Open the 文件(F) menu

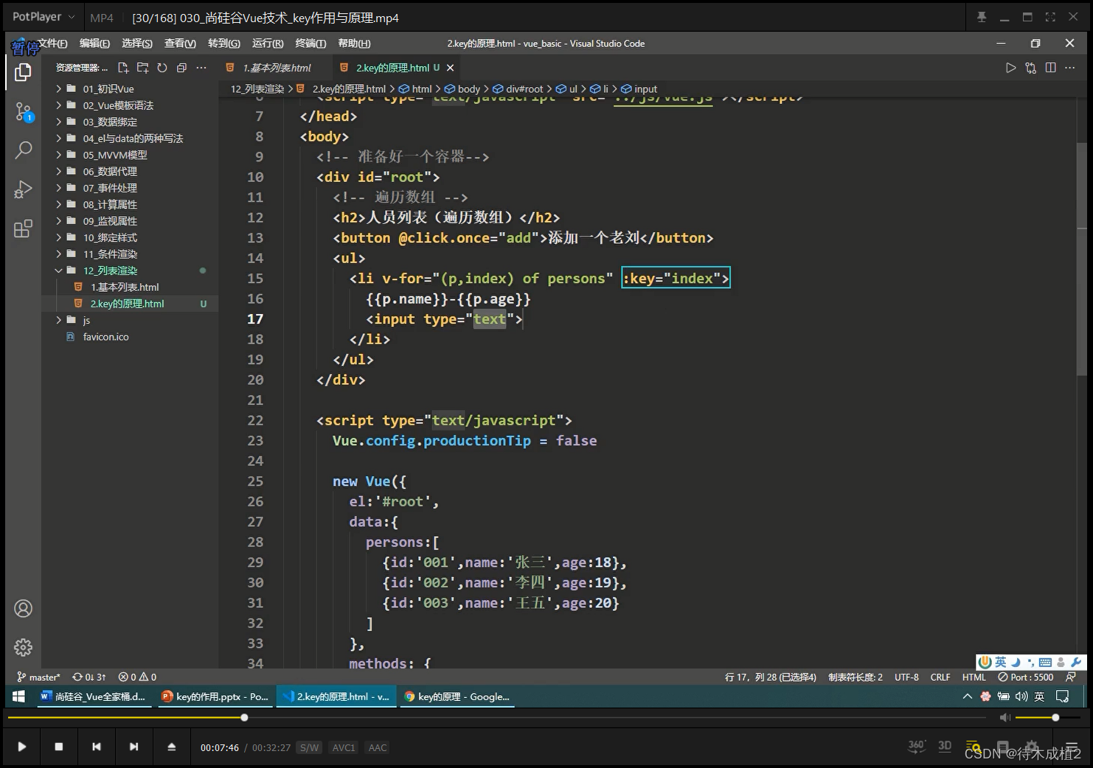[x=52, y=43]
